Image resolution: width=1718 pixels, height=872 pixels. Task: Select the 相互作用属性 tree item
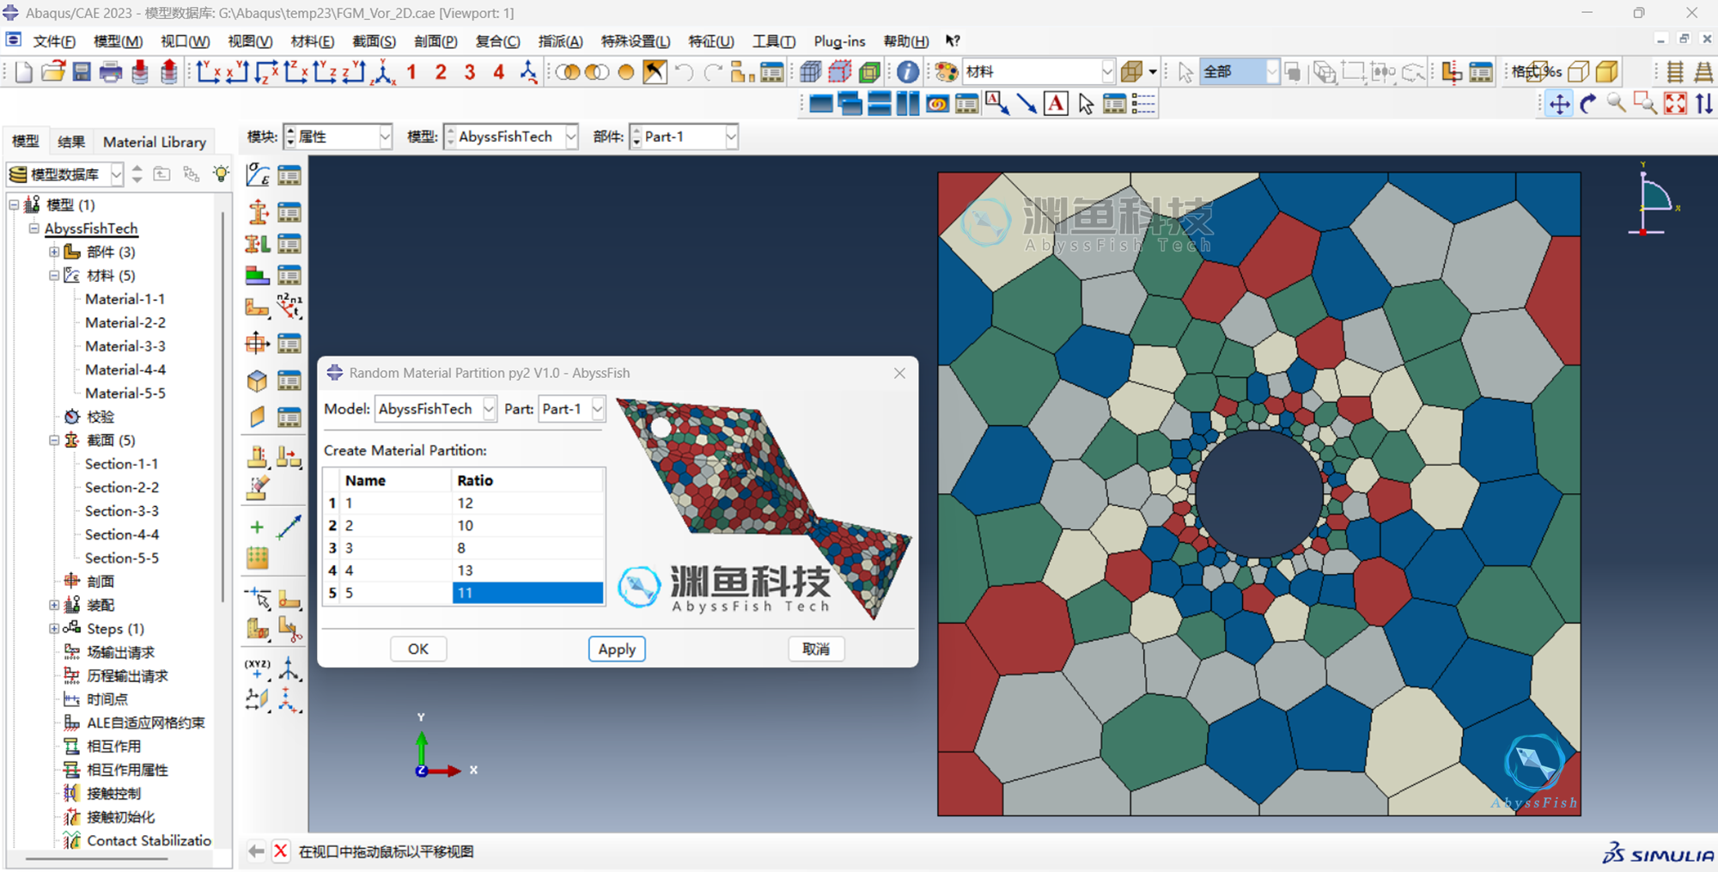(x=127, y=770)
